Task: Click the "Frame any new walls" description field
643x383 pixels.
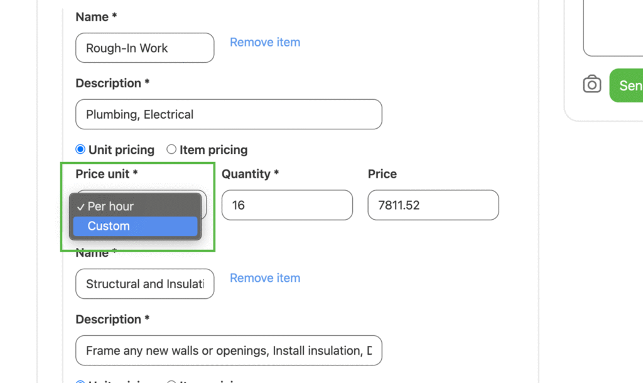Action: 229,350
